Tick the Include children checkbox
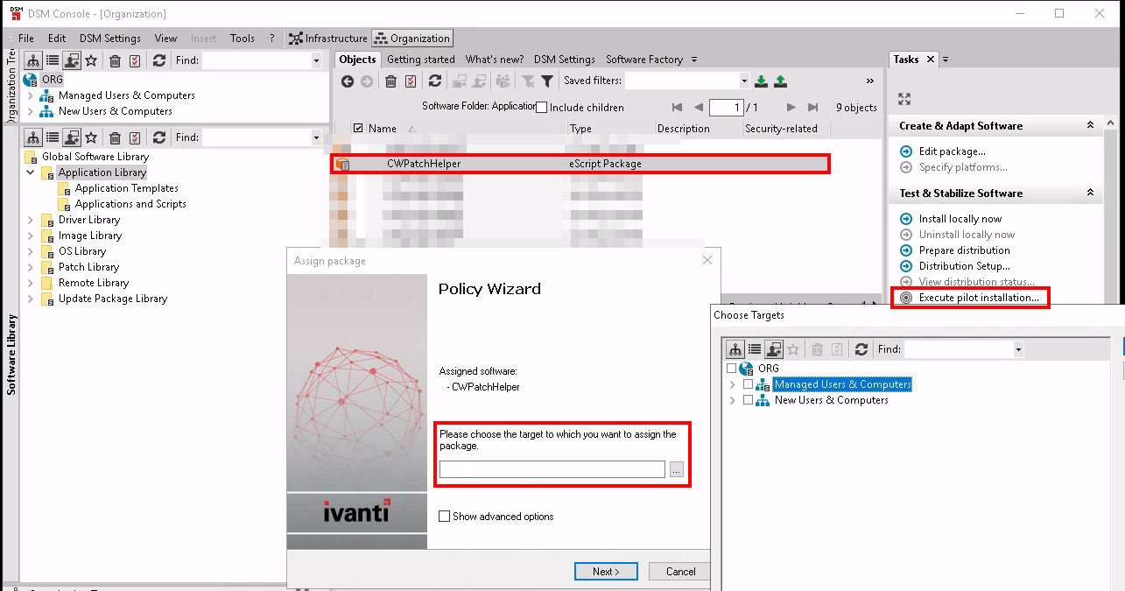Screen dimensions: 1125x591 541,108
